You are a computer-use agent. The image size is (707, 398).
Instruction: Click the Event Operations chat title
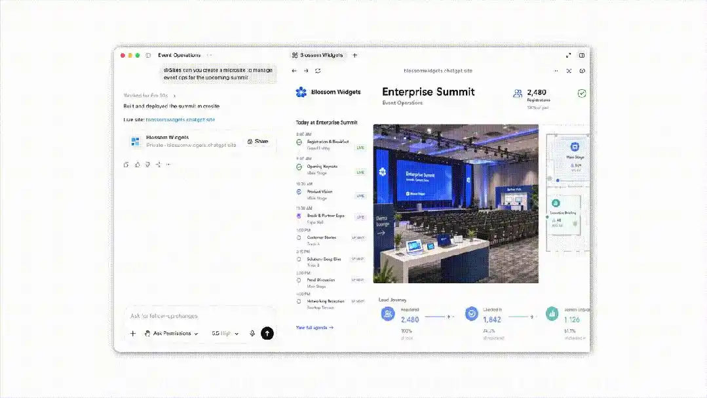179,55
